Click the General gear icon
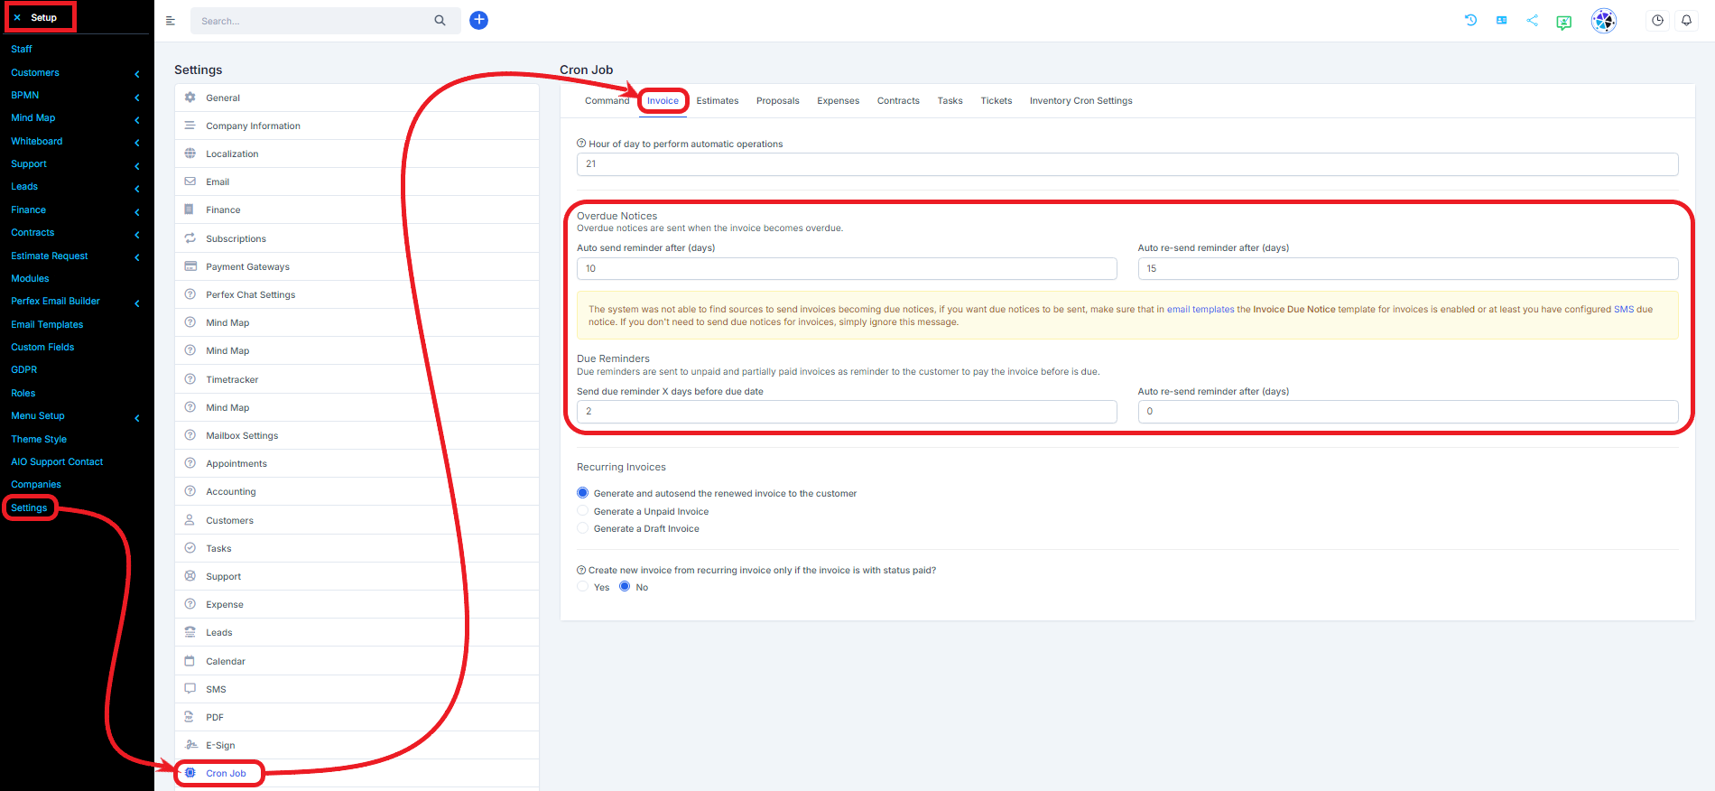 tap(190, 98)
